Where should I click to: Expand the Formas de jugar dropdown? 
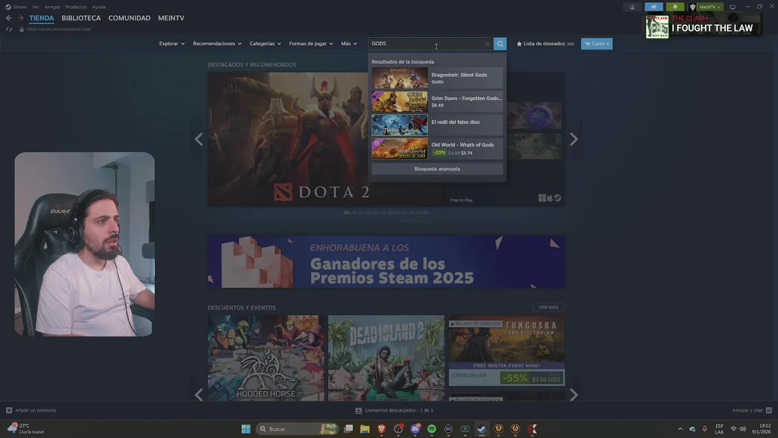coord(311,44)
